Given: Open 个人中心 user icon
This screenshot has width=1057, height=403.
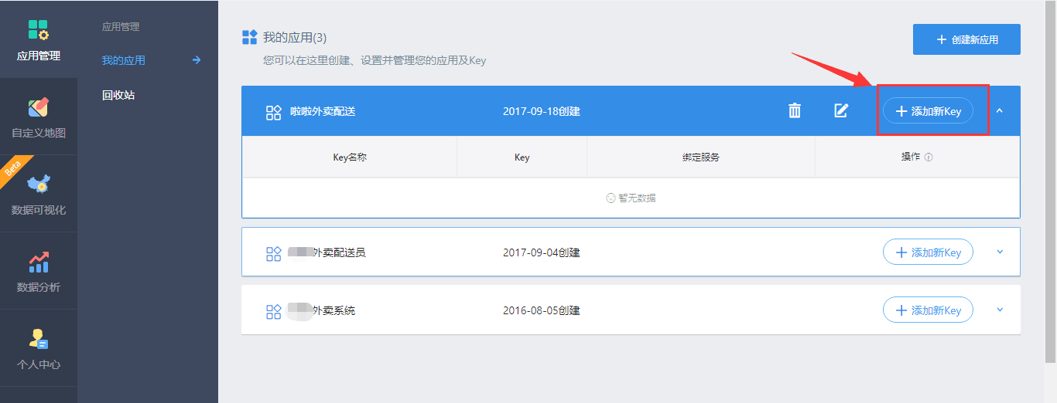Looking at the screenshot, I should (x=39, y=338).
